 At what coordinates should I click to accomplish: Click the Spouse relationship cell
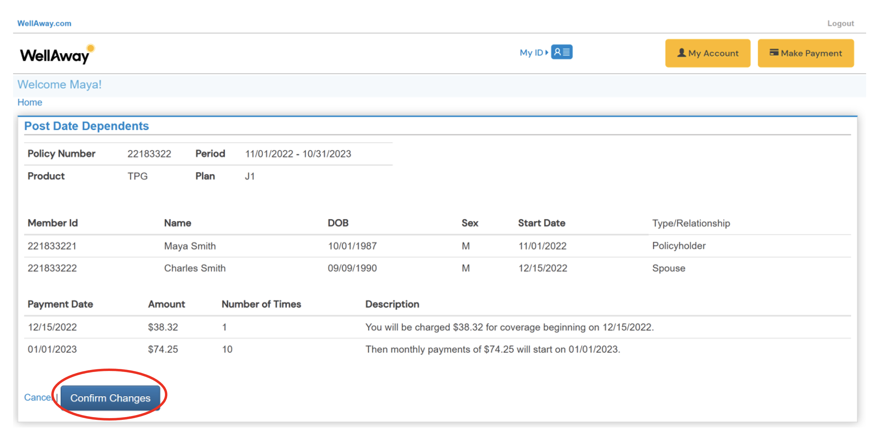(668, 268)
